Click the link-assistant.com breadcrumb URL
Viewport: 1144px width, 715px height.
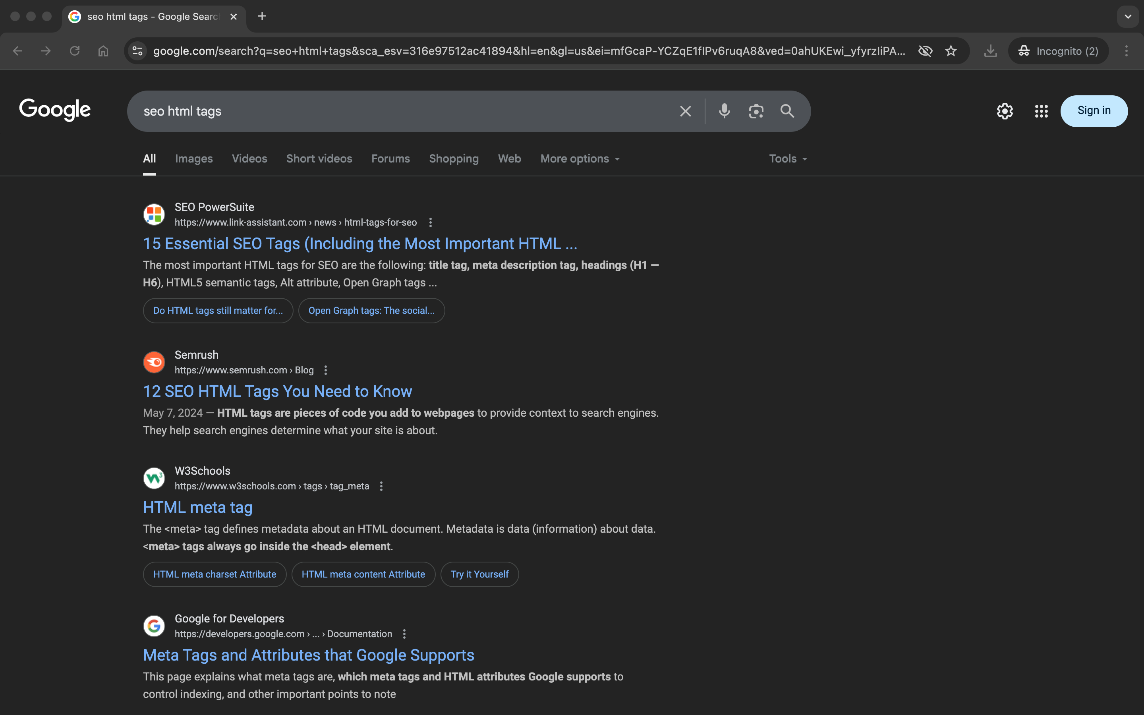(x=296, y=222)
